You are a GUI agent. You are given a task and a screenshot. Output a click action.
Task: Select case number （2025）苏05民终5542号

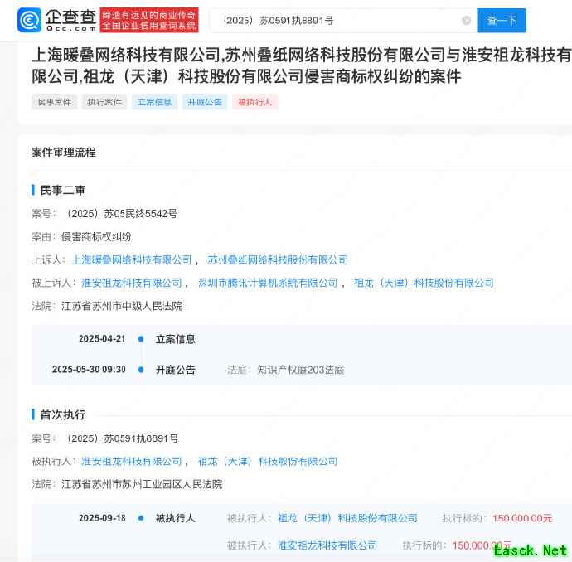121,214
